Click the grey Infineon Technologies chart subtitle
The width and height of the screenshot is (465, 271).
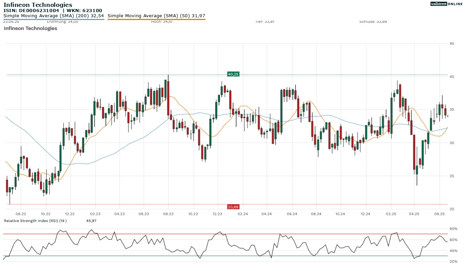click(x=30, y=28)
